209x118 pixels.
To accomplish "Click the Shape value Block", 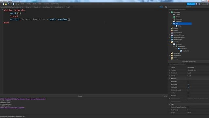I will 189,113.
